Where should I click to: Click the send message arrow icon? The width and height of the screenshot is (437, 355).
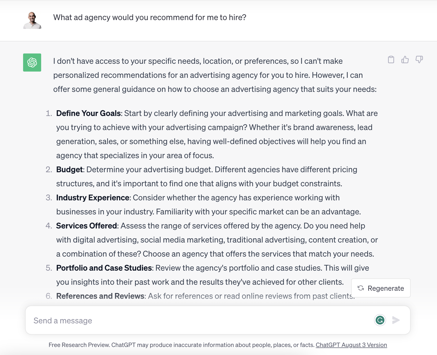point(396,320)
